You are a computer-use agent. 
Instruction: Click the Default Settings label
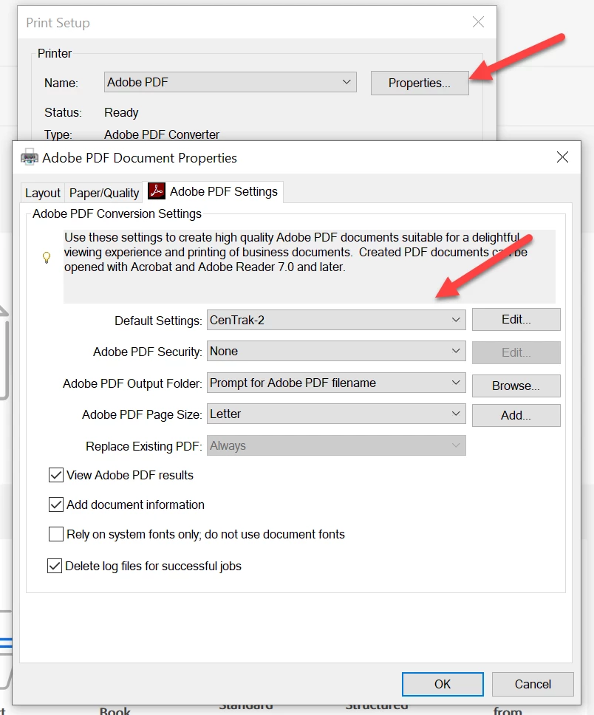pos(158,321)
